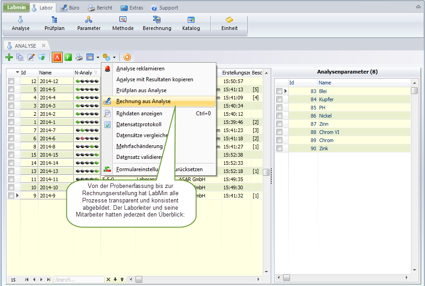The width and height of the screenshot is (425, 286).
Task: Switch to the Support ribbon tab
Action: (165, 8)
